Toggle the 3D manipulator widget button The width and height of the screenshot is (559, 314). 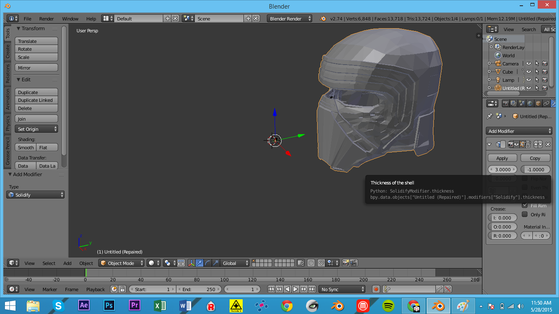point(191,263)
